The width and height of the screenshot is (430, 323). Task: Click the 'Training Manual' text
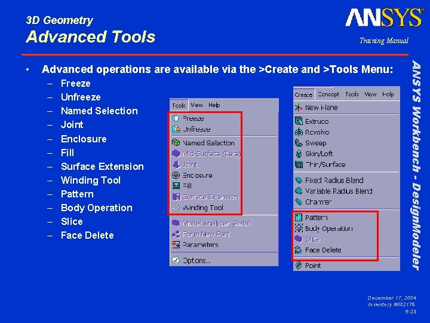coord(383,41)
